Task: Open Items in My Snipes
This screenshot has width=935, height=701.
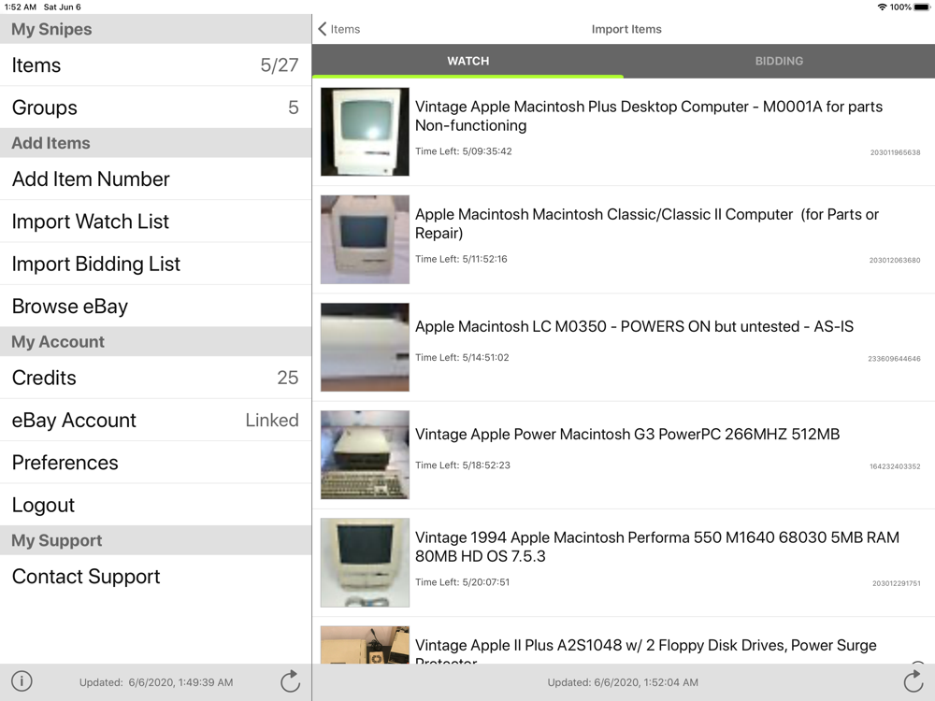Action: coord(155,65)
